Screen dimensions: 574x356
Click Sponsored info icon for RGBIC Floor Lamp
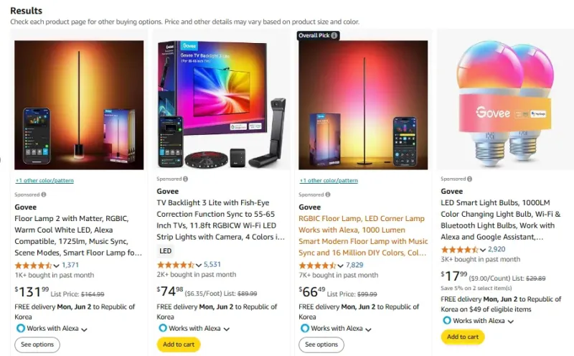(x=327, y=195)
